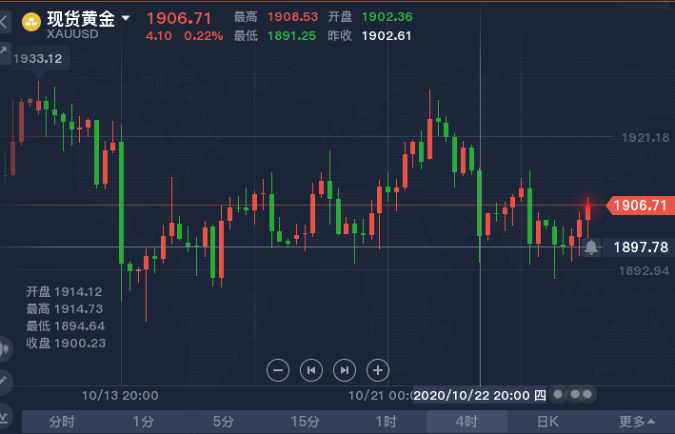
Task: Click the gold XAUUSD symbol icon
Action: point(31,22)
